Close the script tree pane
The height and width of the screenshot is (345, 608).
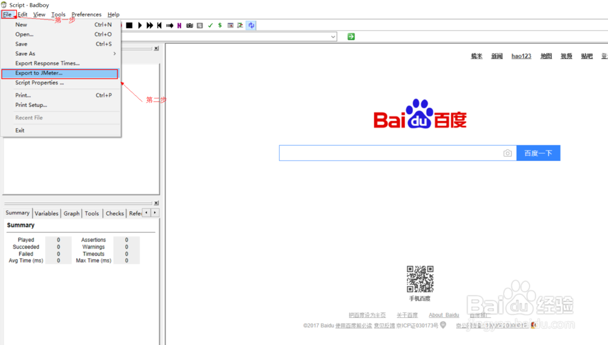pyautogui.click(x=156, y=49)
